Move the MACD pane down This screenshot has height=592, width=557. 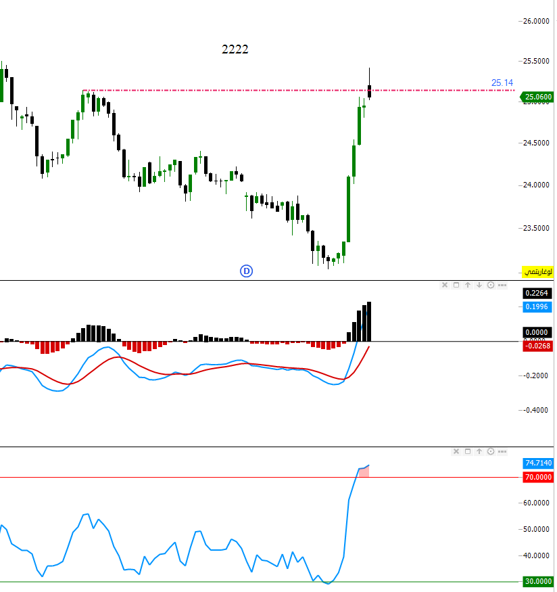(x=479, y=286)
